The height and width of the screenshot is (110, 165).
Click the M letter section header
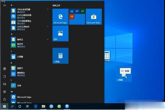point(12,92)
